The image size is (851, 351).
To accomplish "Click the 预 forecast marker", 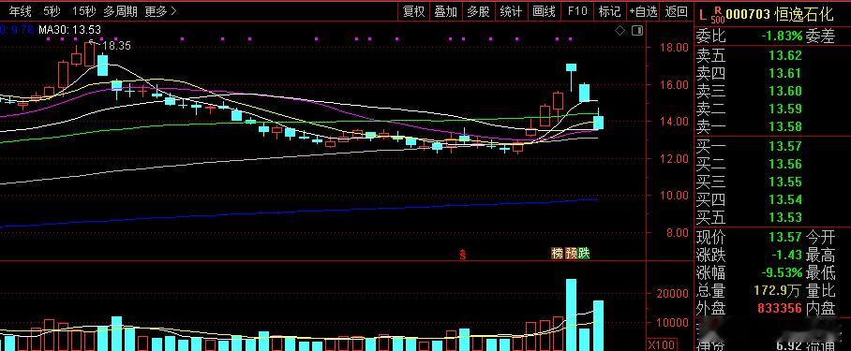I will pyautogui.click(x=571, y=253).
